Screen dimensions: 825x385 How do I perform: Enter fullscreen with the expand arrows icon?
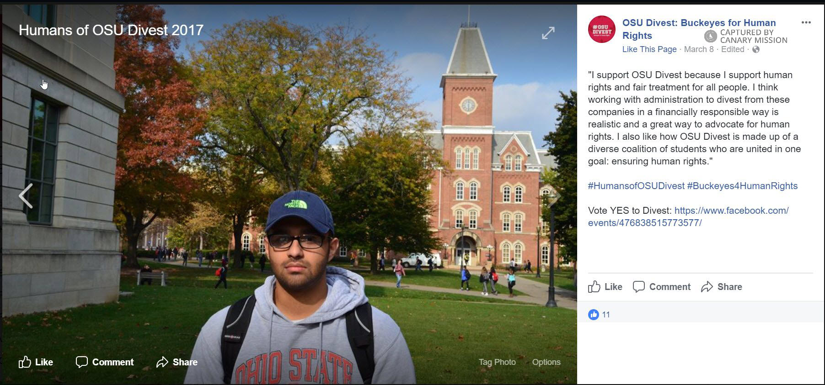tap(548, 33)
